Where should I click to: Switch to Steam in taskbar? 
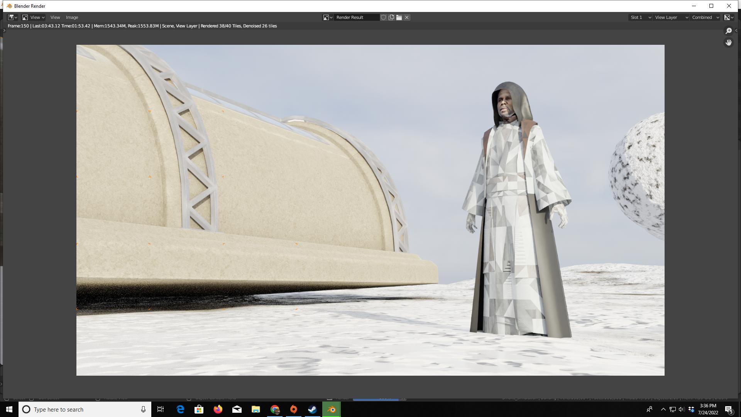pyautogui.click(x=313, y=409)
